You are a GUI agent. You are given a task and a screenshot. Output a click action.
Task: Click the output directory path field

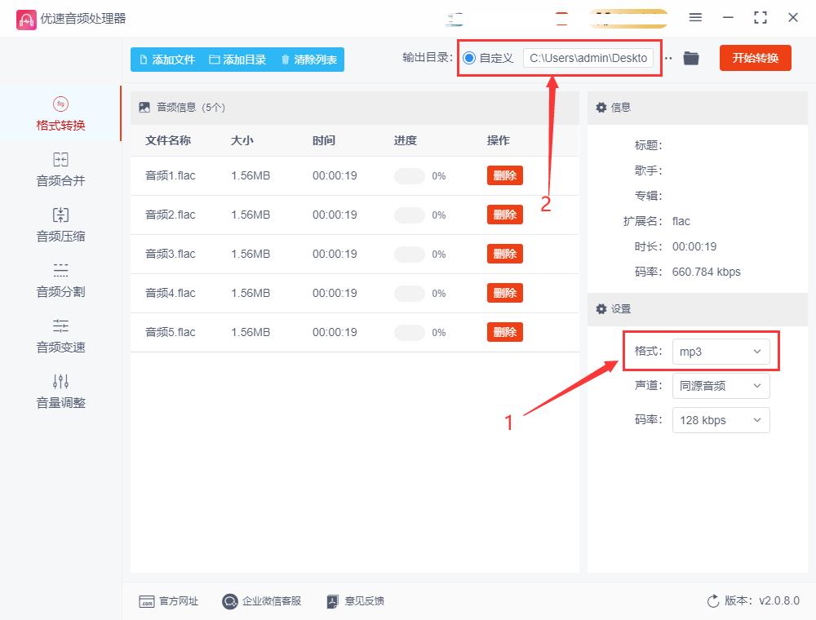click(588, 58)
